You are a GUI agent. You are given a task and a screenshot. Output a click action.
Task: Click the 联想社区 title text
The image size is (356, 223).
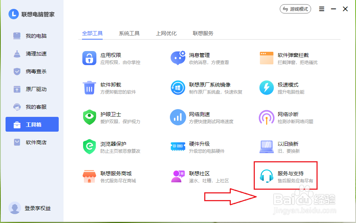click(199, 173)
